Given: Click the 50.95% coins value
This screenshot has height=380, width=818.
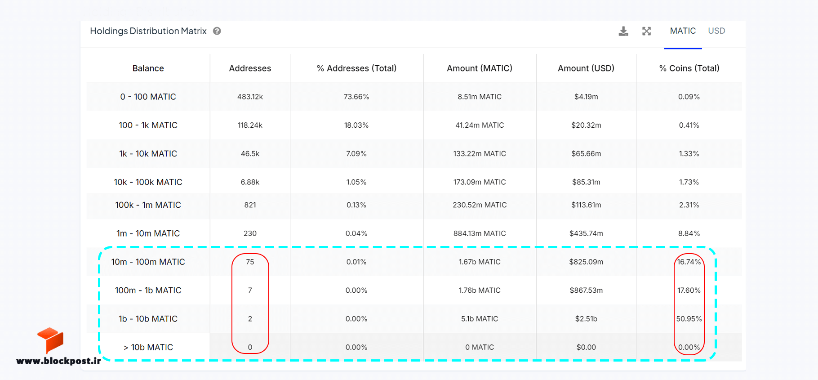Looking at the screenshot, I should 689,319.
